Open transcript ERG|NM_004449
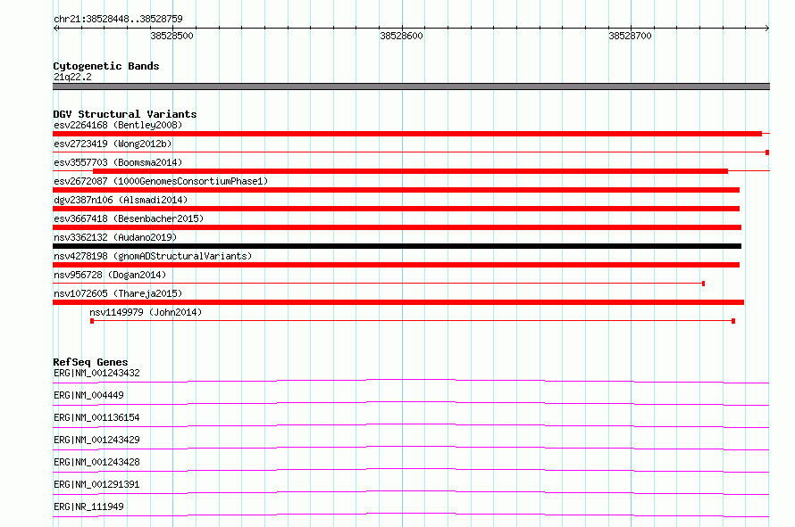795x527 pixels. click(88, 395)
